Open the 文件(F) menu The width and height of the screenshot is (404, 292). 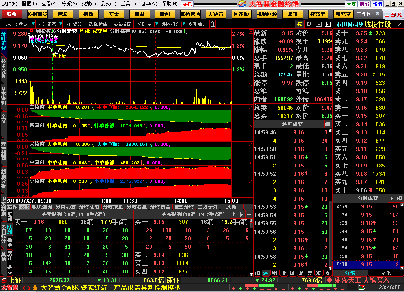(x=9, y=4)
